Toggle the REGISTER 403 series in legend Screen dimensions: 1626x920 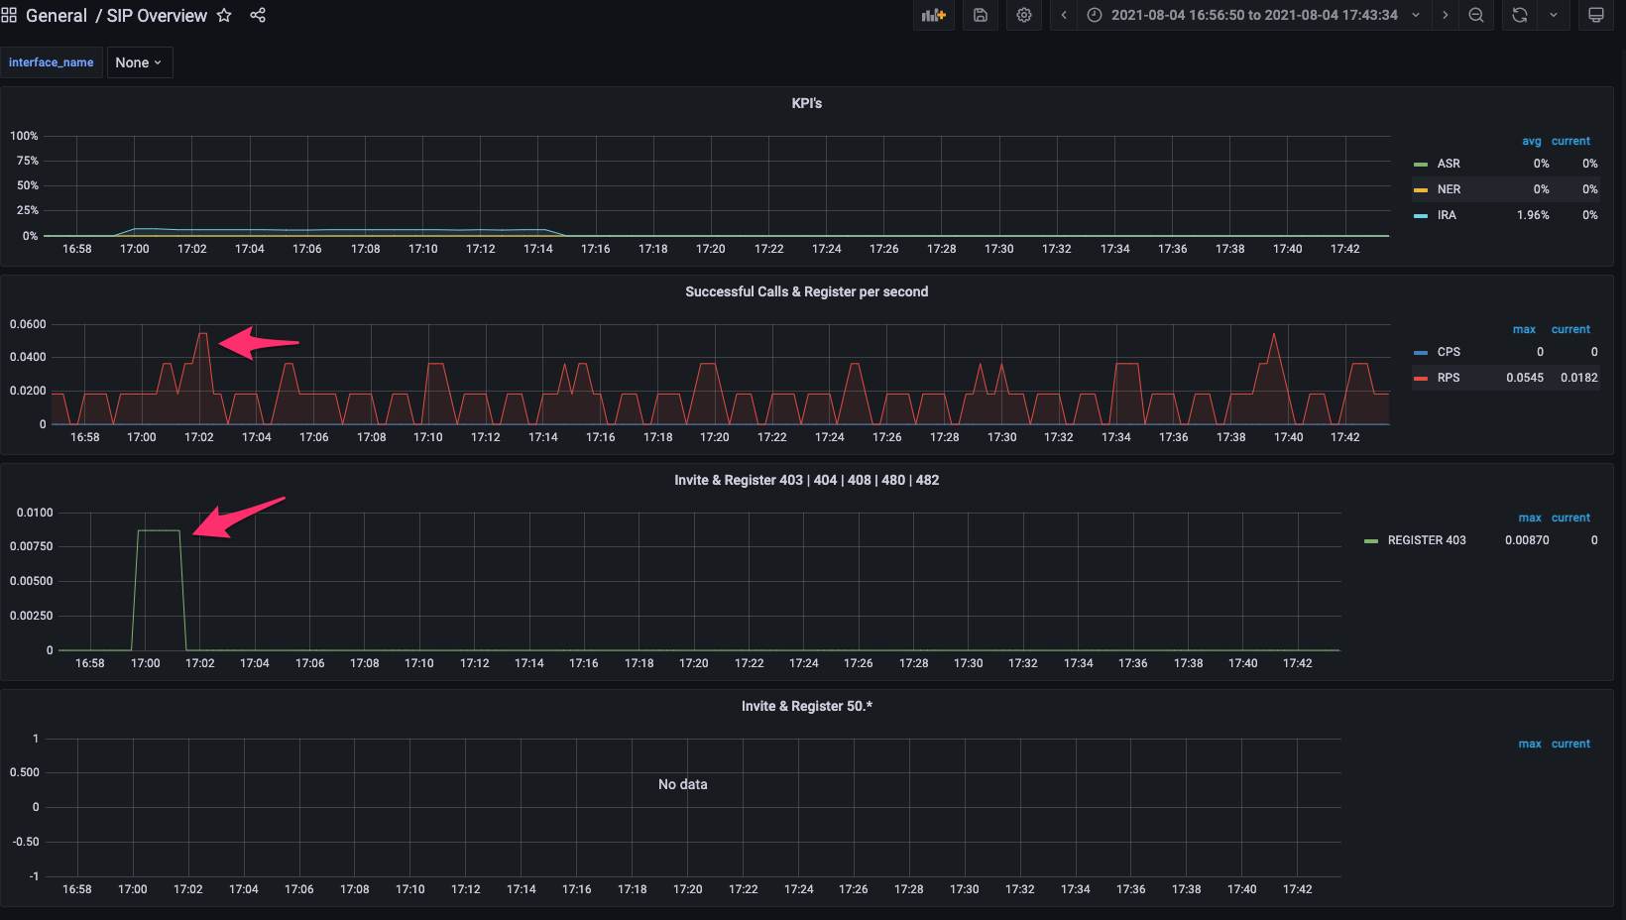point(1427,540)
